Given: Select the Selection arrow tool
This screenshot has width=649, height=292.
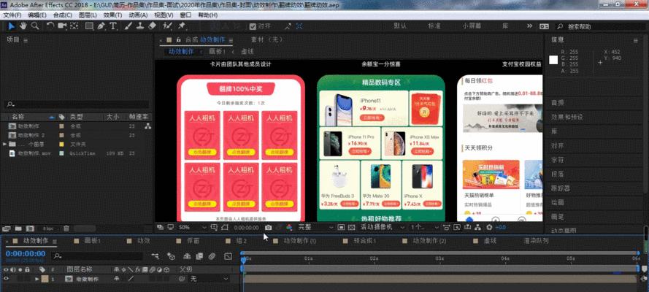Looking at the screenshot, I should pos(11,26).
